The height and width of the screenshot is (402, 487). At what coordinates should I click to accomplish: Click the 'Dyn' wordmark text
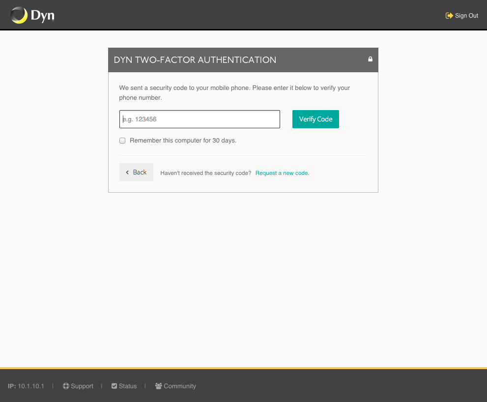[x=43, y=16]
